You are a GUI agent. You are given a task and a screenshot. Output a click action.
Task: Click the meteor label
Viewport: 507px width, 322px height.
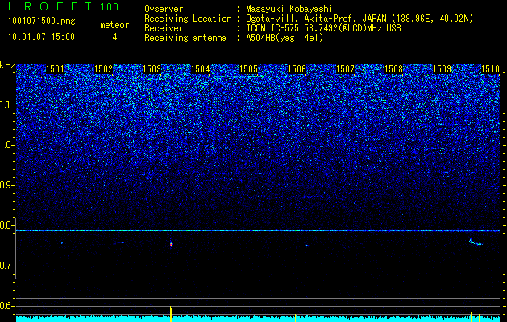pos(114,25)
